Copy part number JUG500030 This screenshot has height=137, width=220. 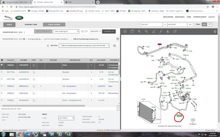pyautogui.click(x=34, y=72)
